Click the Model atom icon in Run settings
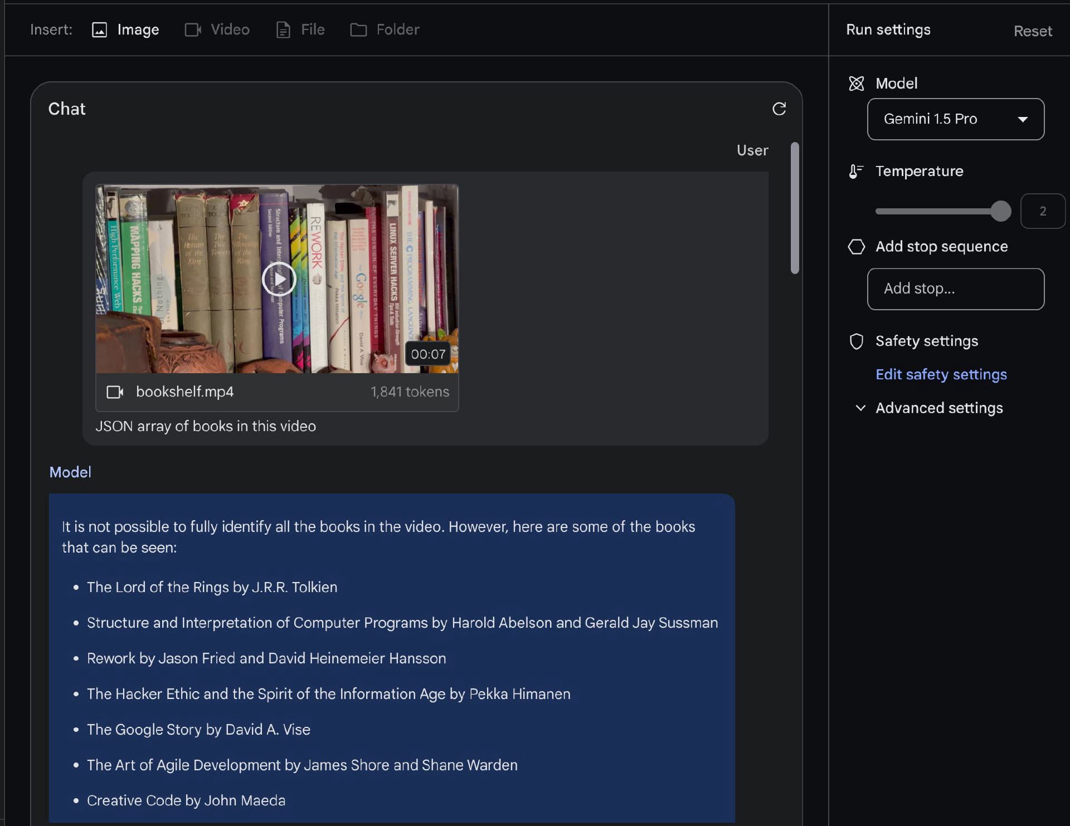The height and width of the screenshot is (826, 1070). pos(856,84)
